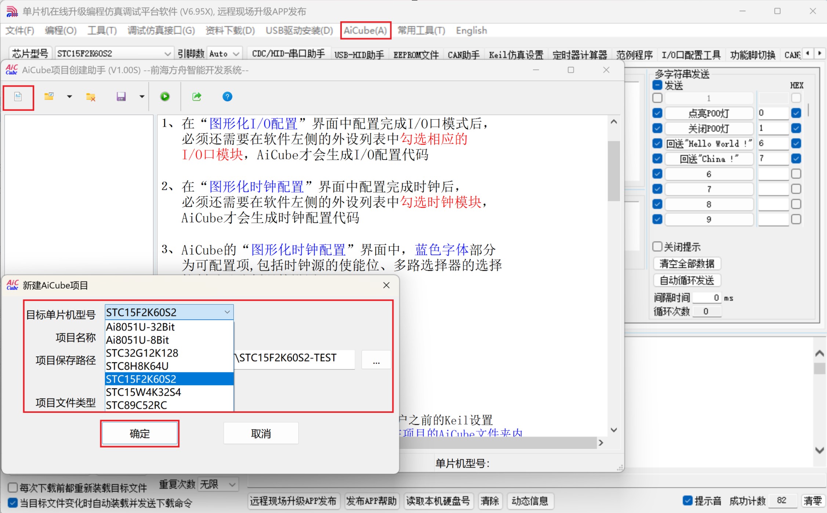The image size is (827, 513).
Task: Click the open project folder icon
Action: point(49,97)
